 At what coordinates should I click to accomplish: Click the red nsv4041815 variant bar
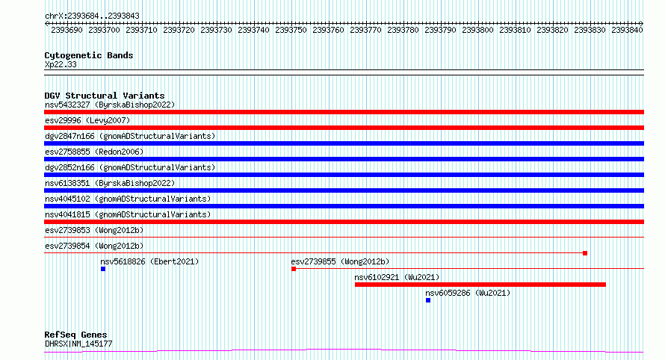point(344,222)
